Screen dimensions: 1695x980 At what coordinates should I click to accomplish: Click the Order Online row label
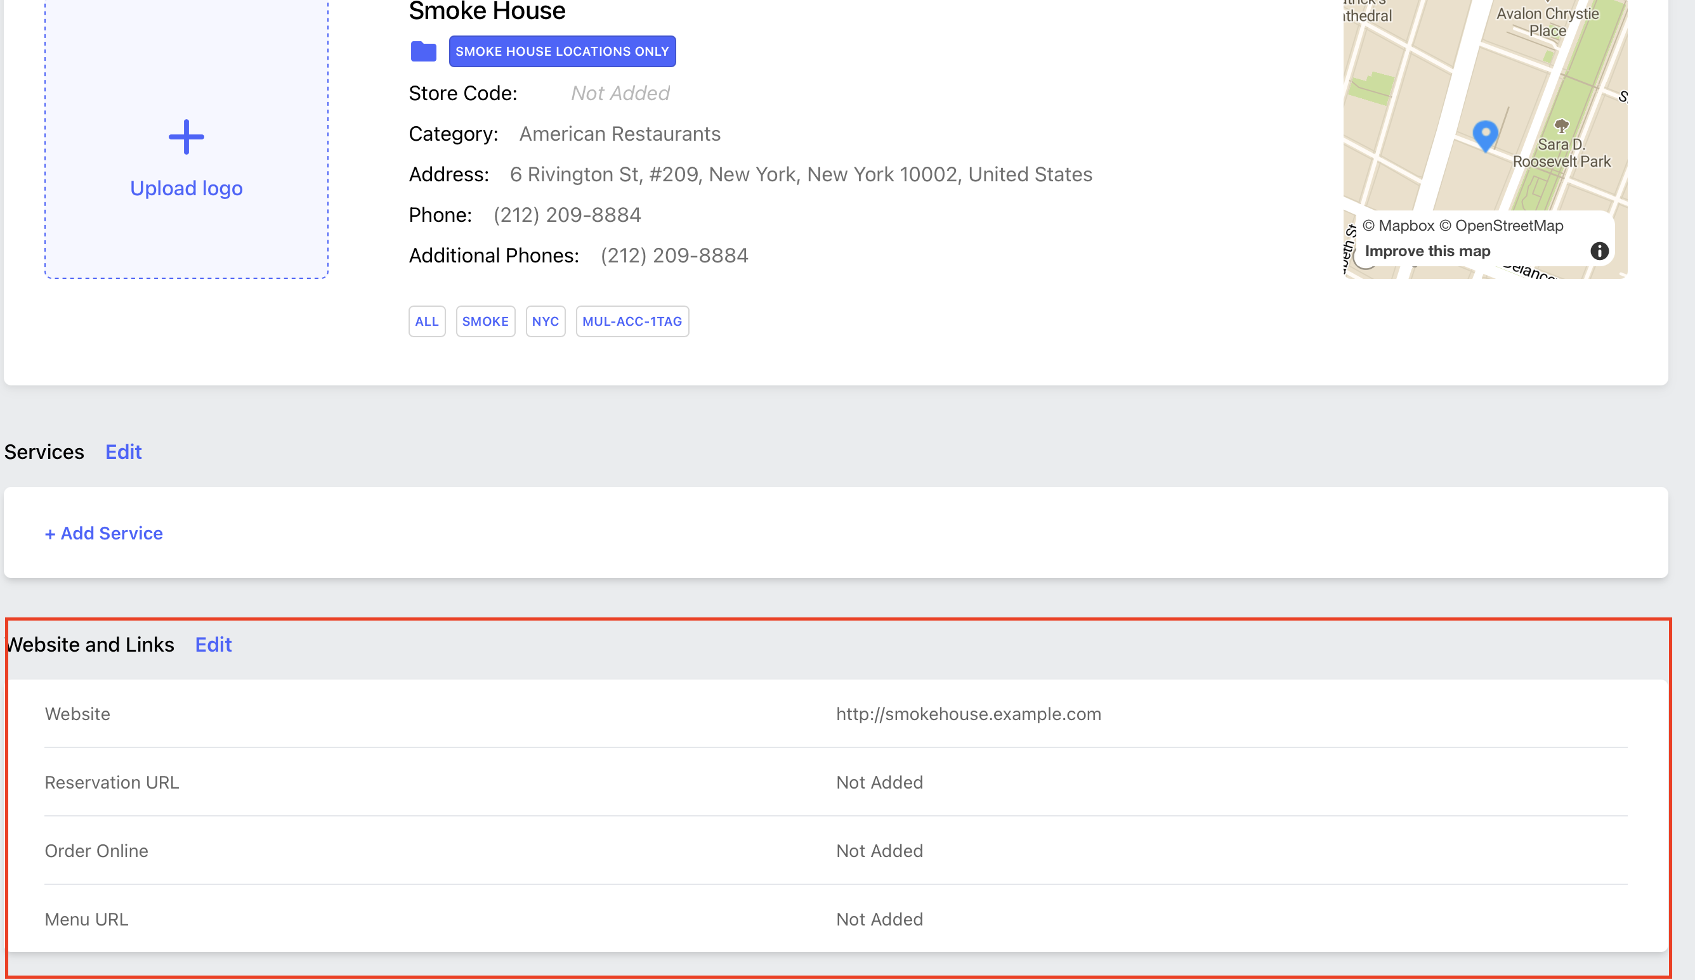click(x=96, y=851)
